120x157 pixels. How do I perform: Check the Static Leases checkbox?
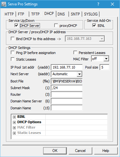(13, 59)
